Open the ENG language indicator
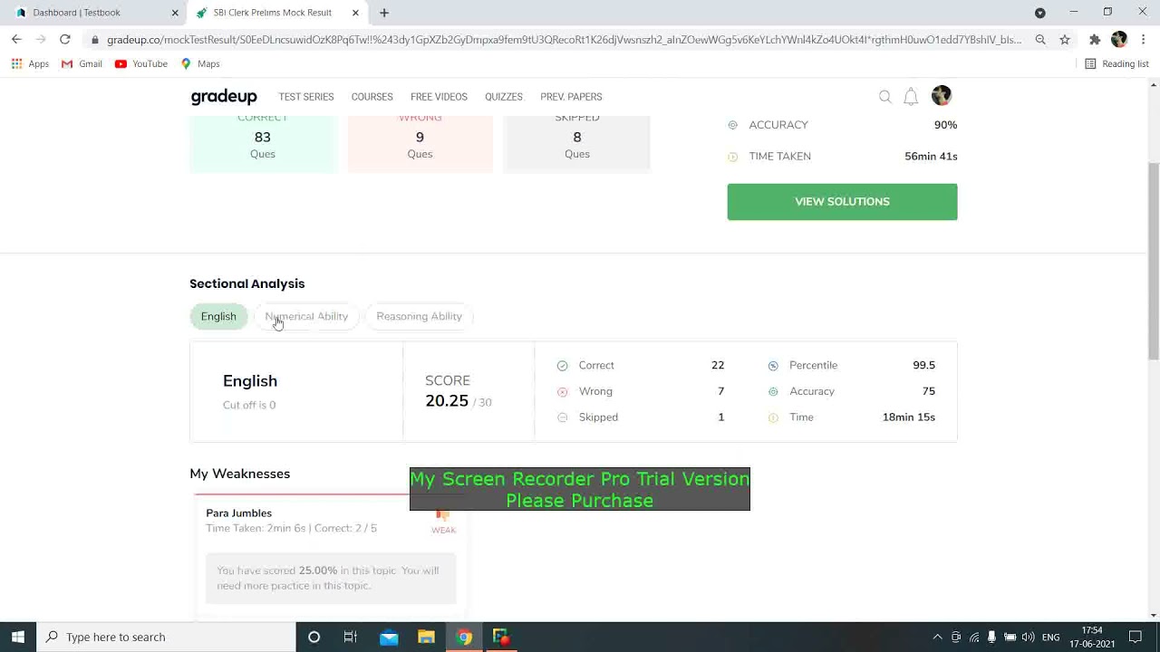 (x=1051, y=638)
